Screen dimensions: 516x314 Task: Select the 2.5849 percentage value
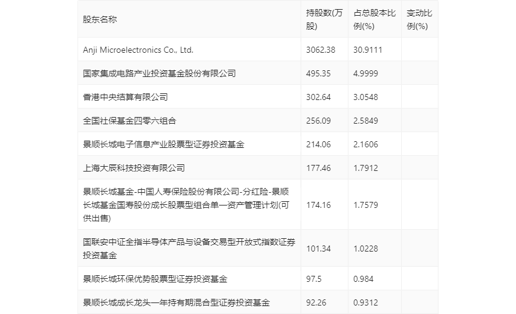pos(365,121)
